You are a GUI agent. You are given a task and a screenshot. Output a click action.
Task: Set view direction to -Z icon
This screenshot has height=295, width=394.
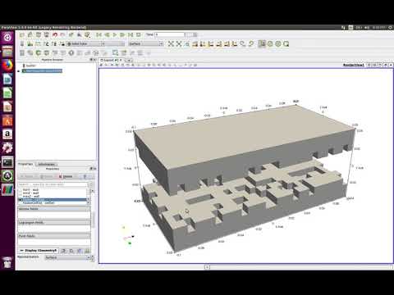235,43
